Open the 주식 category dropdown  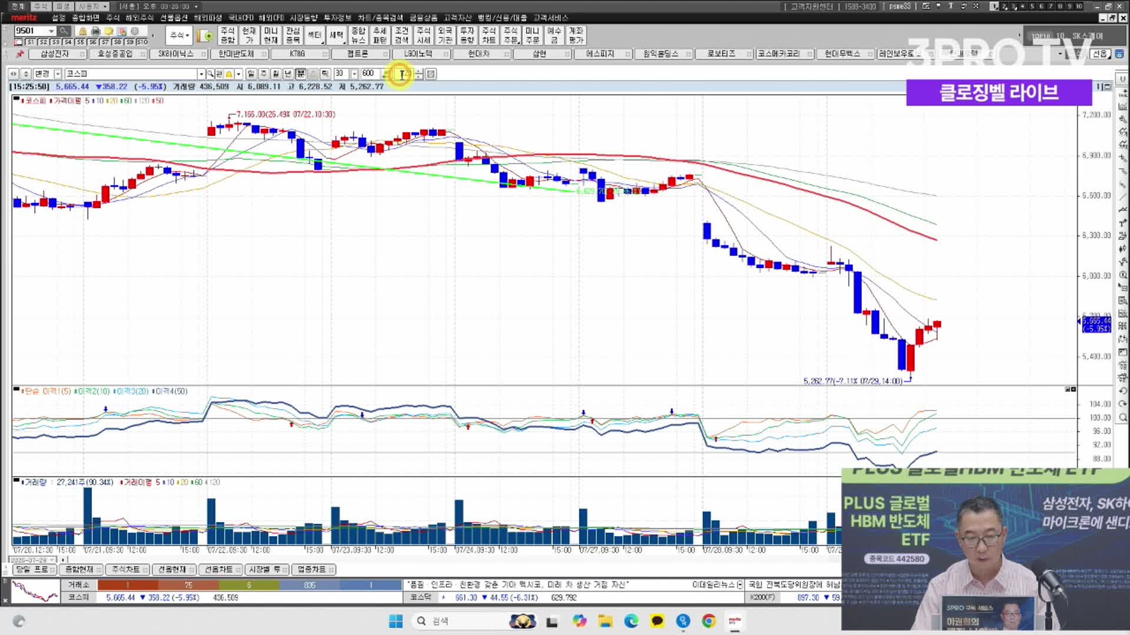(179, 36)
